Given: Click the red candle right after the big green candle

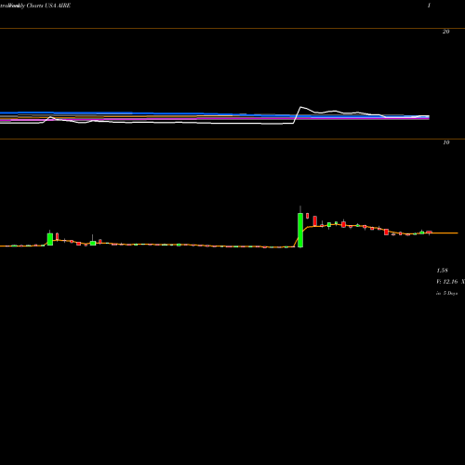Looking at the screenshot, I should click(308, 216).
